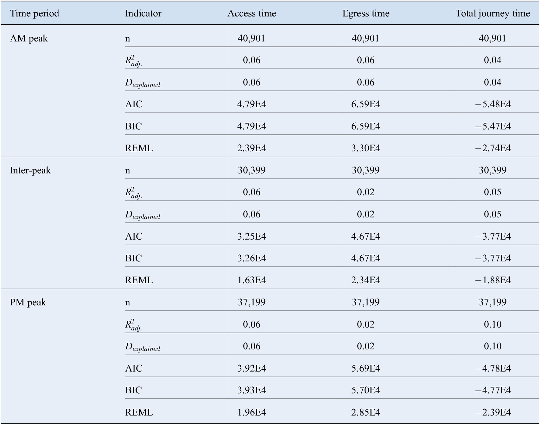Click the AM peak D explained indicator label
Viewport: 540px width, 425px height.
143,83
